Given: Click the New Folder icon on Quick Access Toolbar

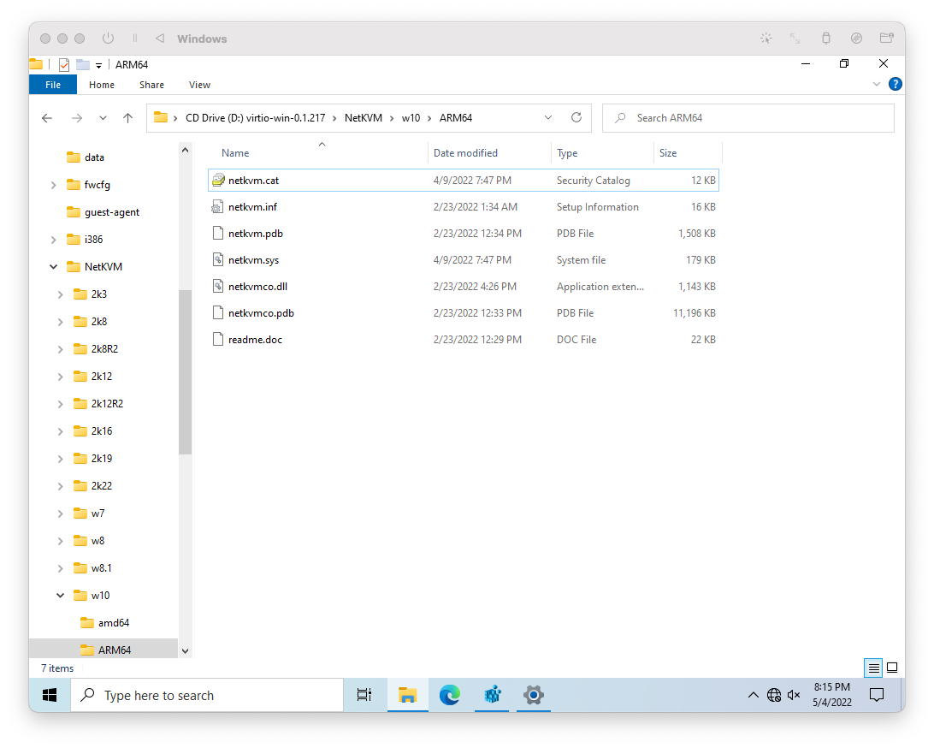Looking at the screenshot, I should [82, 64].
